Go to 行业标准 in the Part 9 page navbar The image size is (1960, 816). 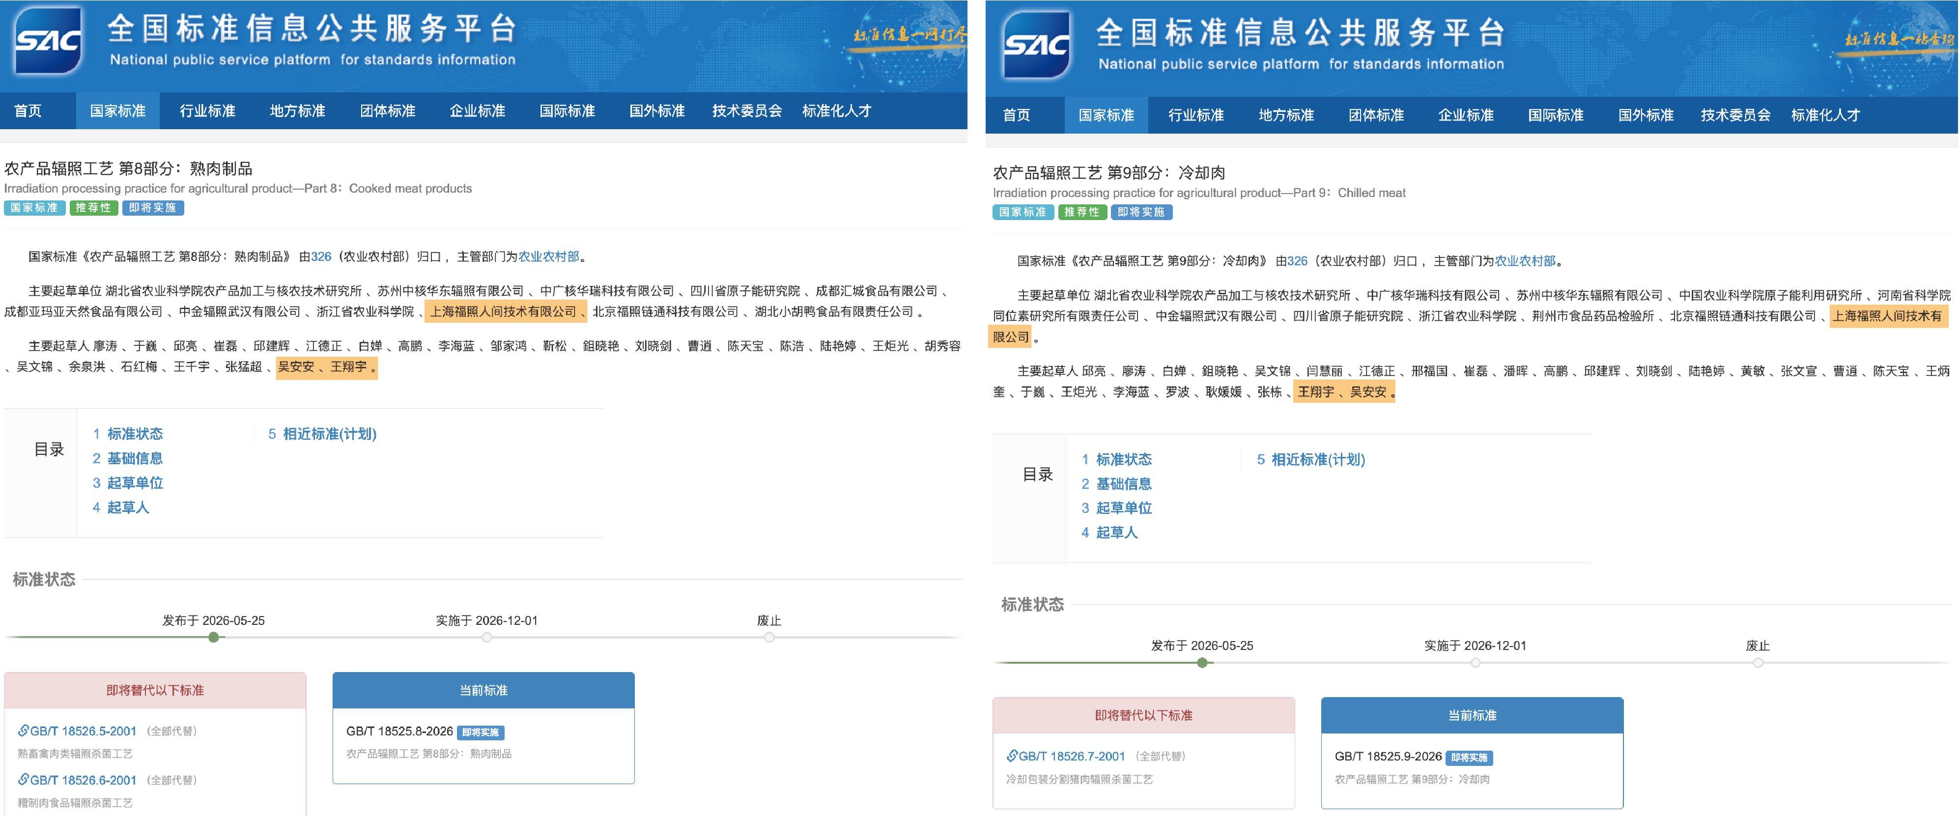(1196, 115)
